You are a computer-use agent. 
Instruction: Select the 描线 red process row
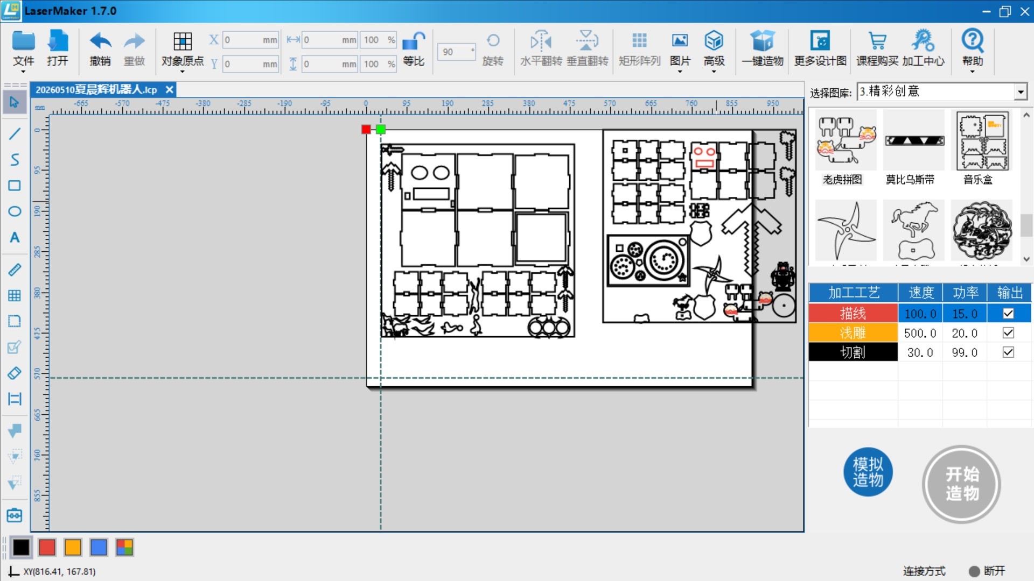click(853, 313)
